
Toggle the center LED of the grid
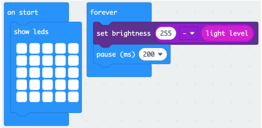(x=48, y=73)
